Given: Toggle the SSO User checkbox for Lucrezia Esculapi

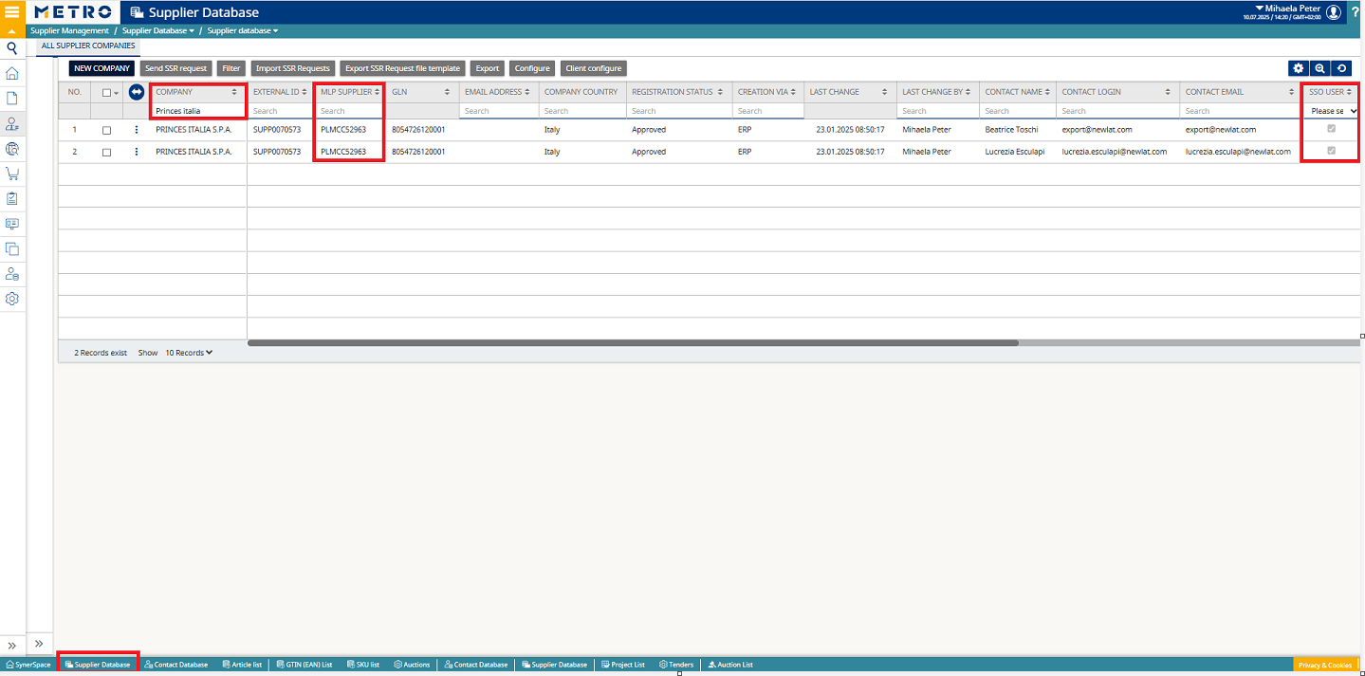Looking at the screenshot, I should pos(1331,151).
